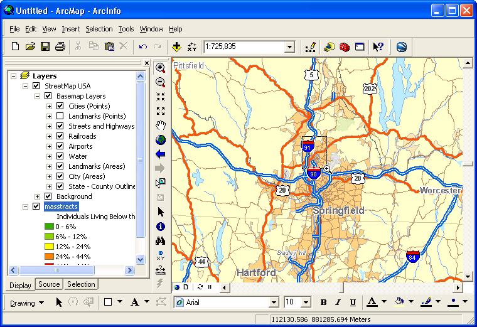Open the Selection menu
The image size is (477, 327).
point(99,29)
